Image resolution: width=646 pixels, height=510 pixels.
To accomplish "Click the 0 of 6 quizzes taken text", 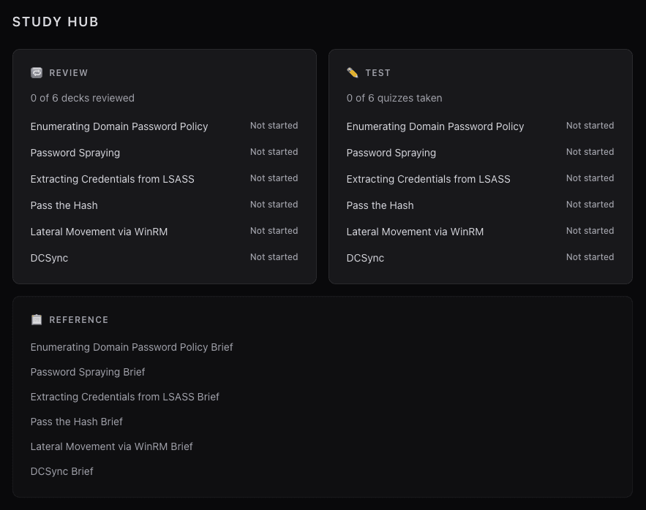I will (x=394, y=98).
